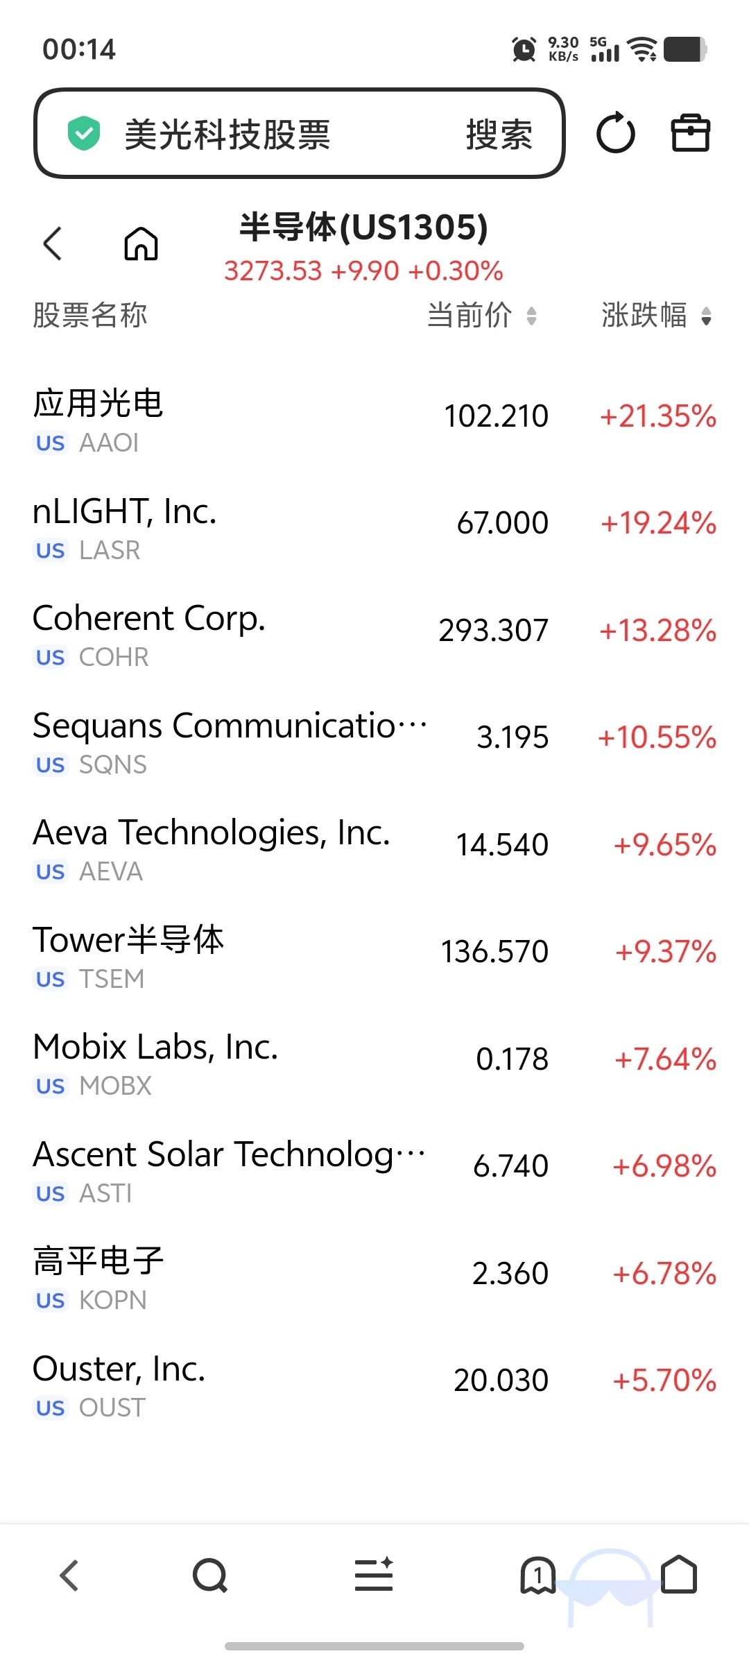The image size is (749, 1665).
Task: Open the toolbox briefcase icon
Action: (691, 133)
